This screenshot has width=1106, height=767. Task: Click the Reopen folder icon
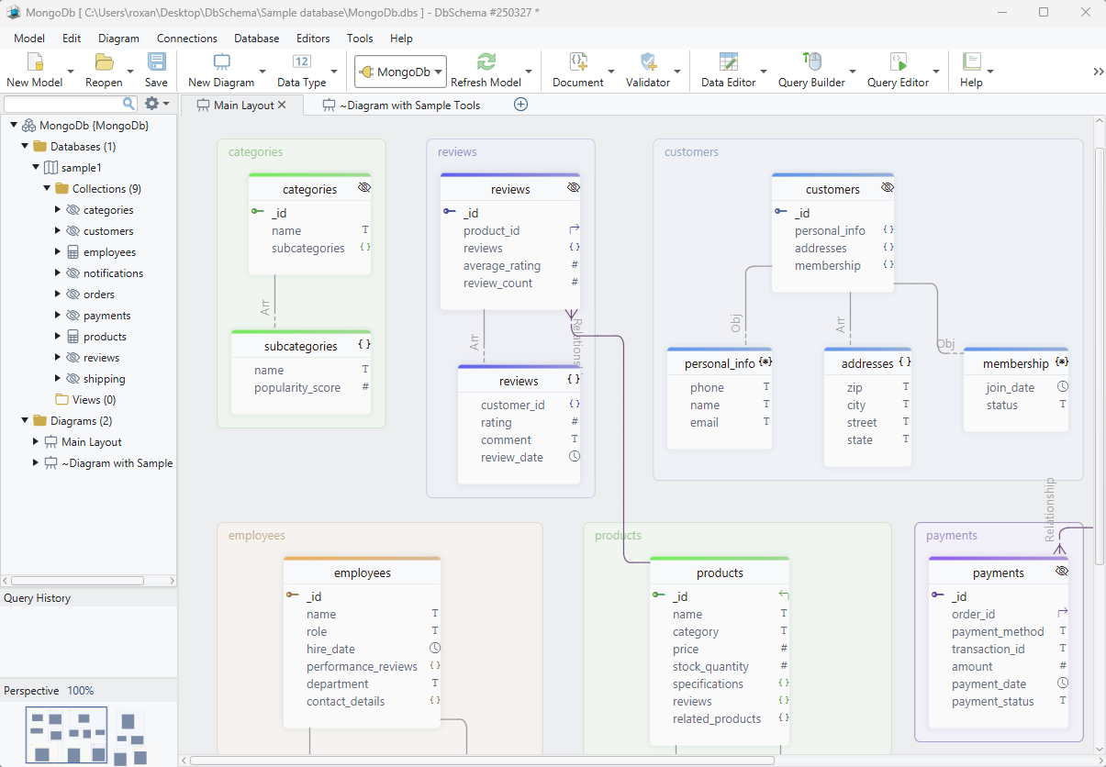point(104,61)
